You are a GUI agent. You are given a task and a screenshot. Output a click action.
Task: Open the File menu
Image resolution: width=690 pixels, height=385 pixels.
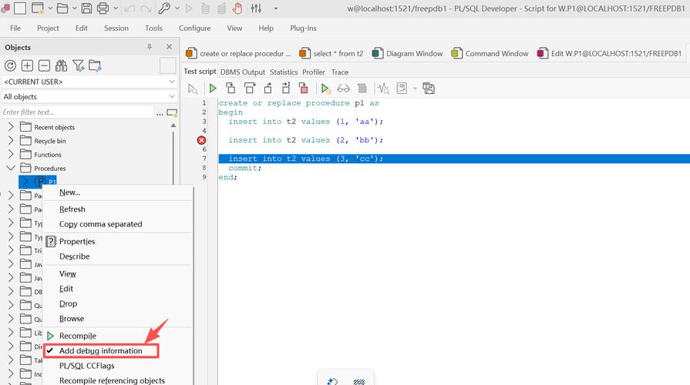click(x=15, y=28)
